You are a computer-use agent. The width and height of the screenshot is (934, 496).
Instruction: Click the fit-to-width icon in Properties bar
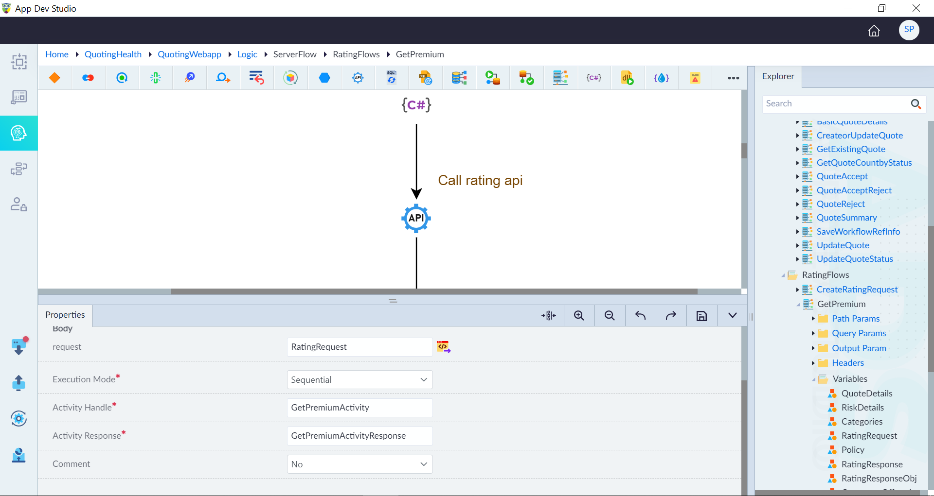[x=549, y=316]
